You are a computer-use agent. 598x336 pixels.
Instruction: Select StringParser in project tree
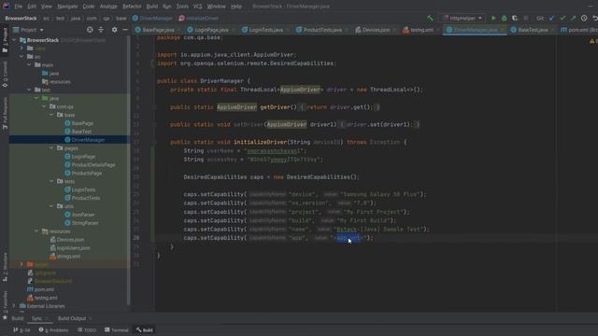pos(85,223)
